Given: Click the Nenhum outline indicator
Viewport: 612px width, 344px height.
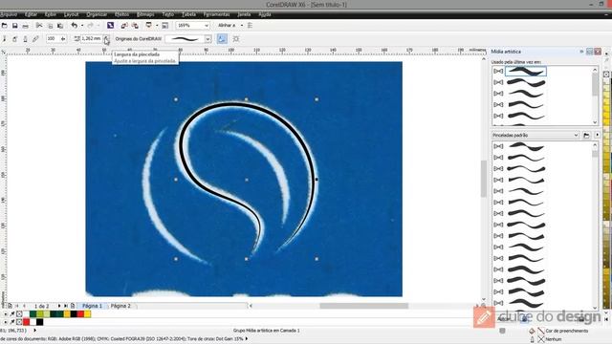Looking at the screenshot, I should click(541, 339).
